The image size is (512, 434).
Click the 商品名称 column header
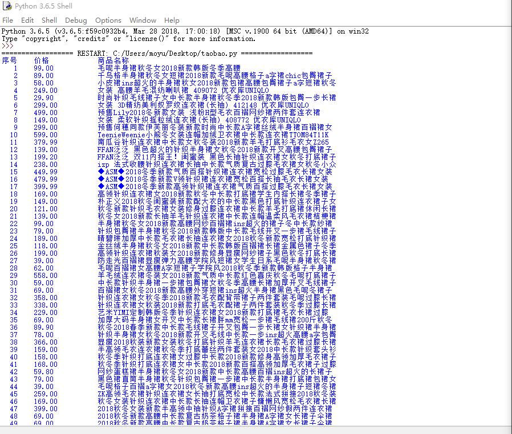click(113, 60)
